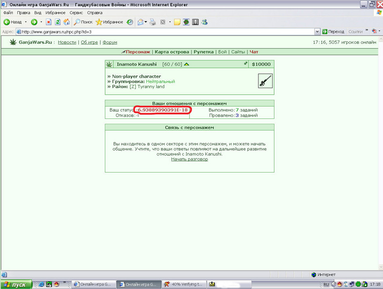Click the sniper rifle weapon thumbnail
Viewport: 383px width, 289px height.
[265, 81]
